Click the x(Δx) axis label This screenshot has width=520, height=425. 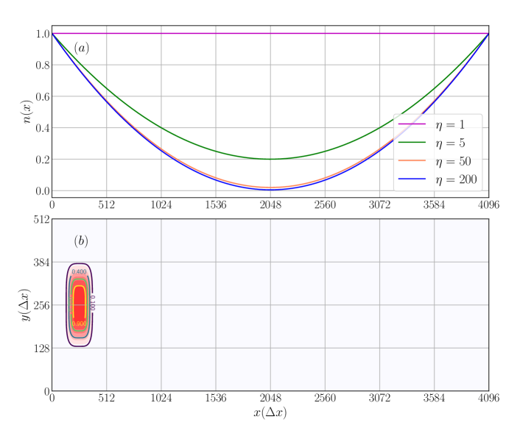pos(270,413)
